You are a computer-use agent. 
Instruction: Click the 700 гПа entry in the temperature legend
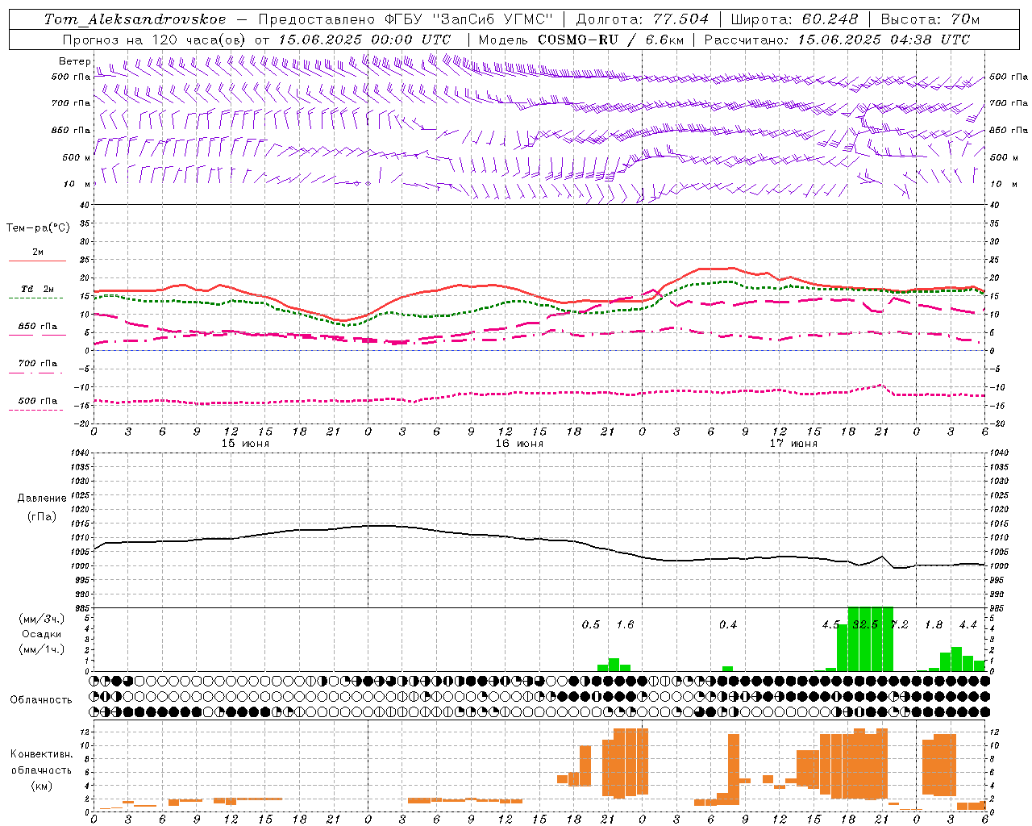[38, 364]
